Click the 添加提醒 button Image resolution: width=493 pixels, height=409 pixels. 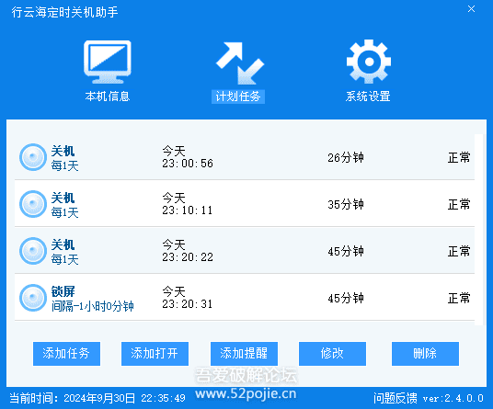244,354
